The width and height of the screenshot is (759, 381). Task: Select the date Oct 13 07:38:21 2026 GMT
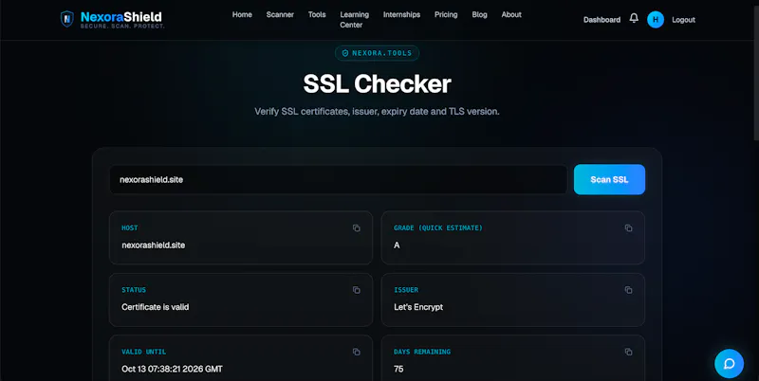coord(173,369)
